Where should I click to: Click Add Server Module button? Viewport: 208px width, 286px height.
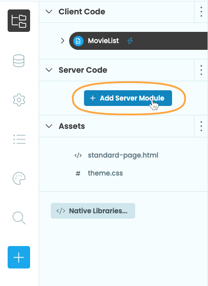point(128,98)
